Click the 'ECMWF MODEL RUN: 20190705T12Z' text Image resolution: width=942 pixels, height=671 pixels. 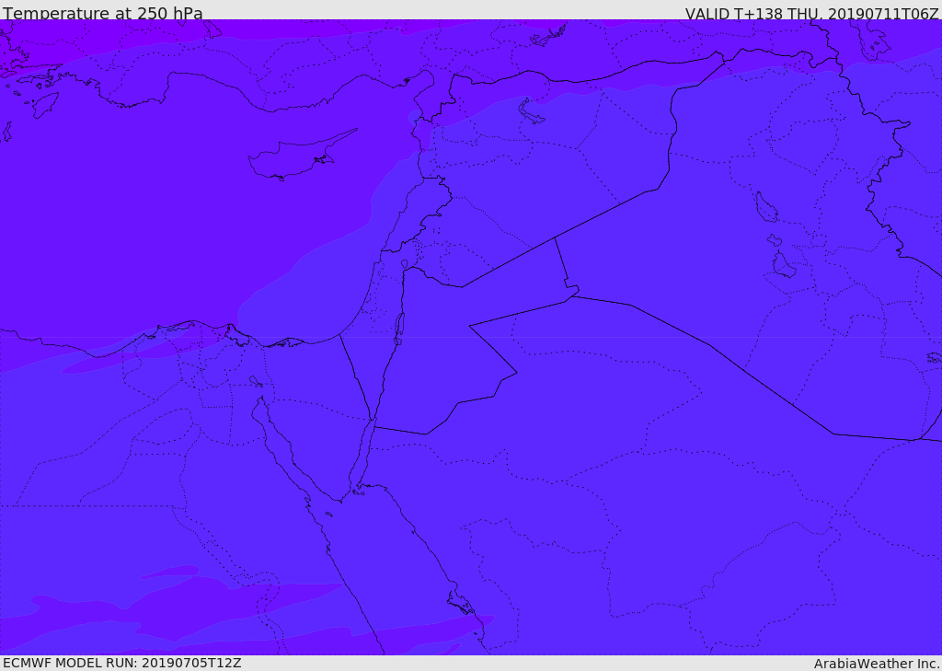(x=122, y=664)
